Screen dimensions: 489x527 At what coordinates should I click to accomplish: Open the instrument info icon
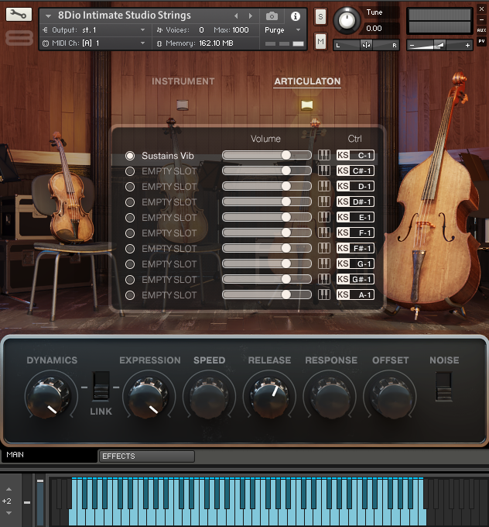[295, 15]
